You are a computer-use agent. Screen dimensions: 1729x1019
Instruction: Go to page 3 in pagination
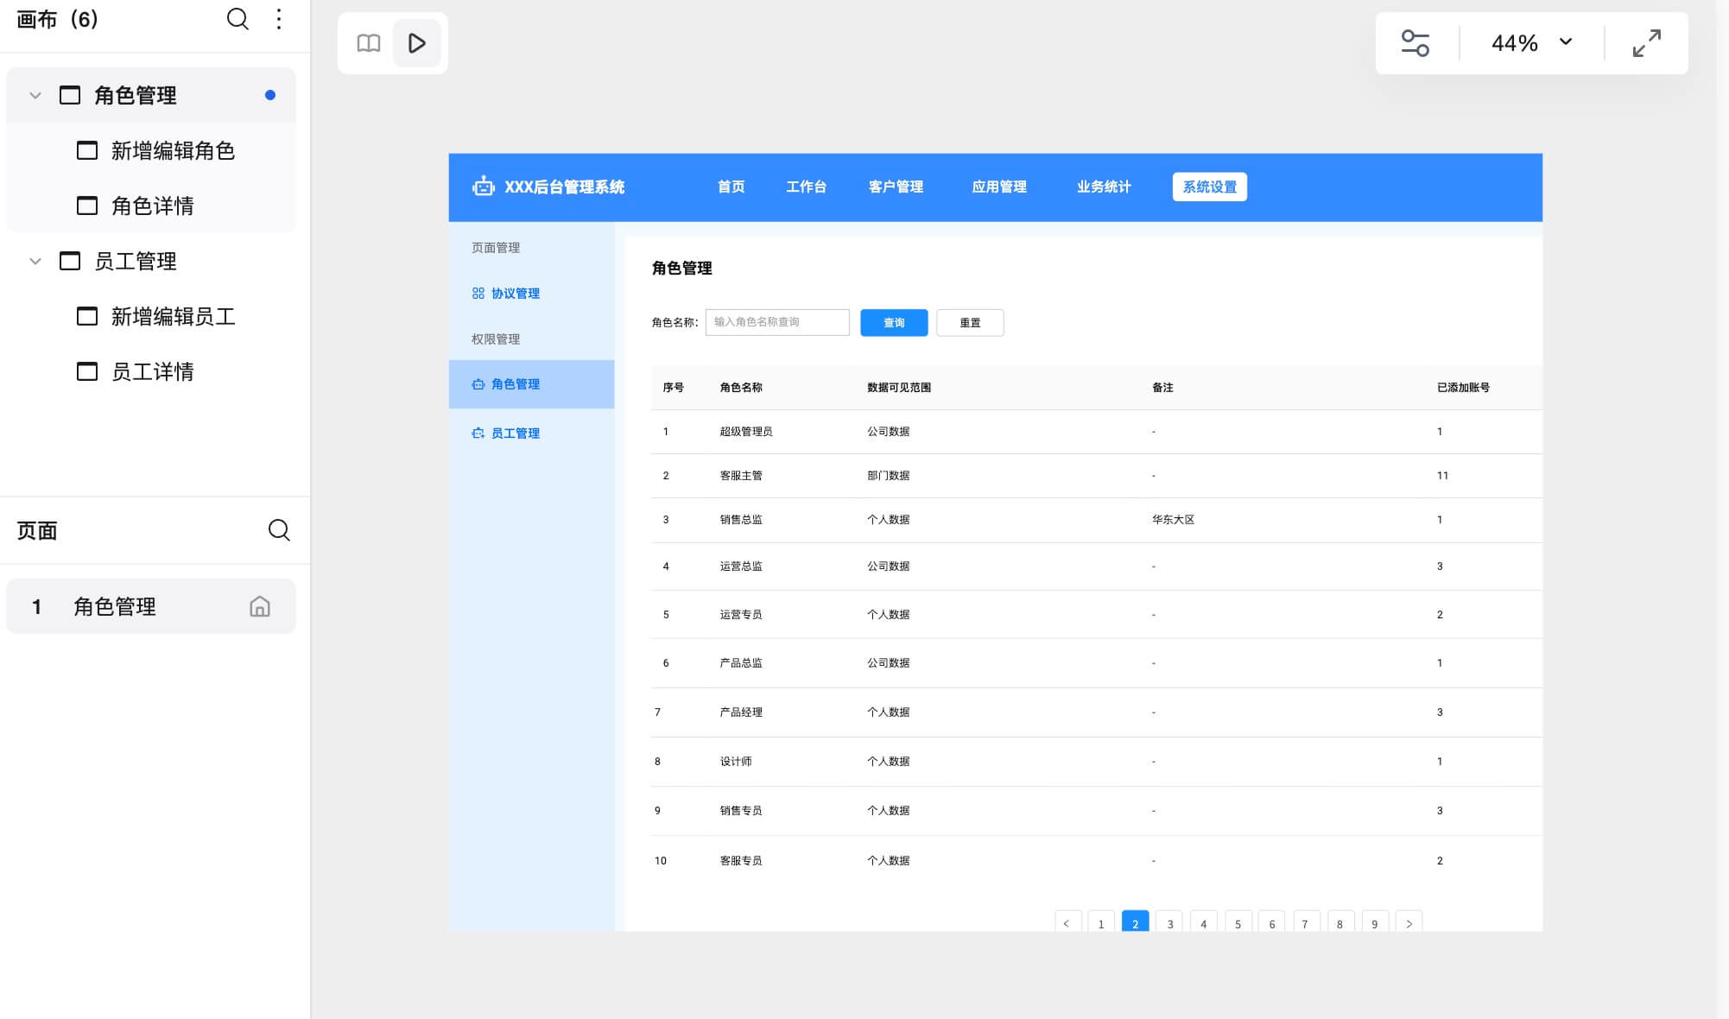coord(1169,922)
